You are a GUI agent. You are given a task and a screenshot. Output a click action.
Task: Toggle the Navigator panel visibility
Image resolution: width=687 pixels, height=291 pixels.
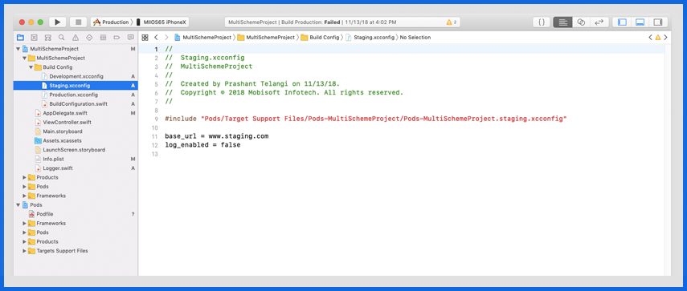click(622, 22)
